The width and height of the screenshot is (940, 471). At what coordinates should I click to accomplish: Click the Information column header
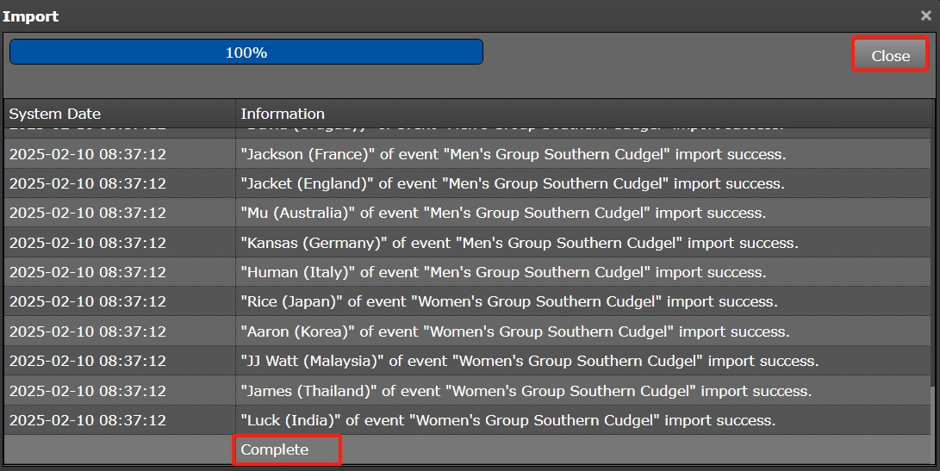[283, 114]
